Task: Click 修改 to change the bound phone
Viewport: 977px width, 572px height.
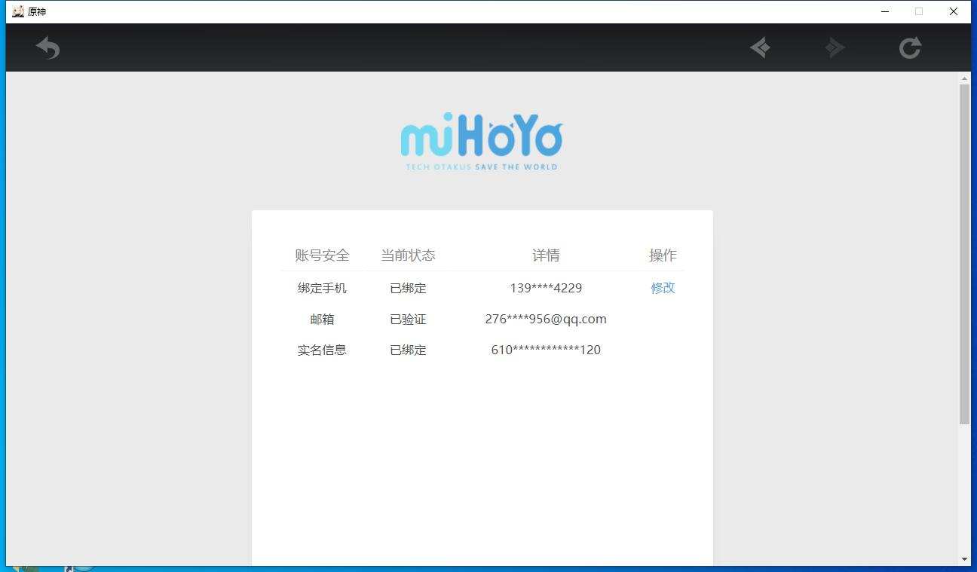Action: tap(663, 288)
